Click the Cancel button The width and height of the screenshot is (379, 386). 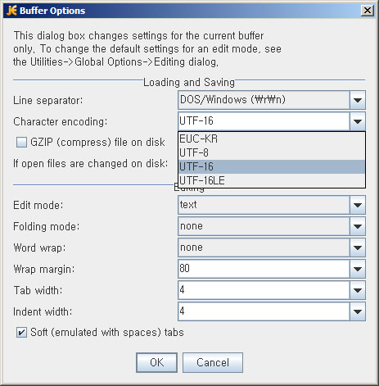(213, 362)
